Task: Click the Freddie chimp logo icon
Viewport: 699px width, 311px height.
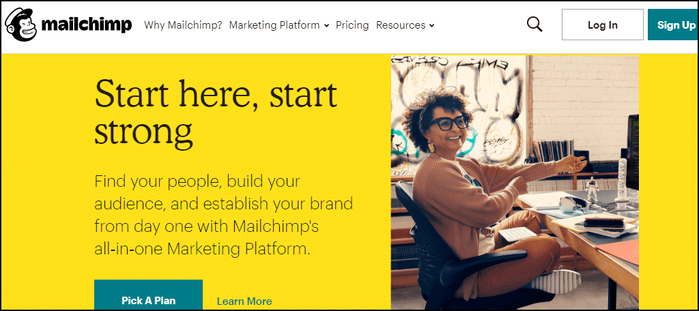Action: (21, 25)
